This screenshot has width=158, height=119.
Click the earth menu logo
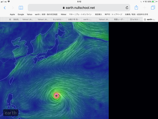pyautogui.click(x=11, y=113)
